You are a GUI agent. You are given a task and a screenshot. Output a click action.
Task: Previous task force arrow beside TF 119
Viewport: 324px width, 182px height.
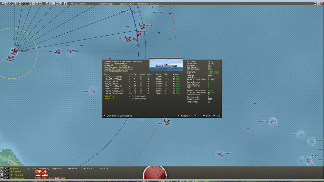click(x=5, y=175)
